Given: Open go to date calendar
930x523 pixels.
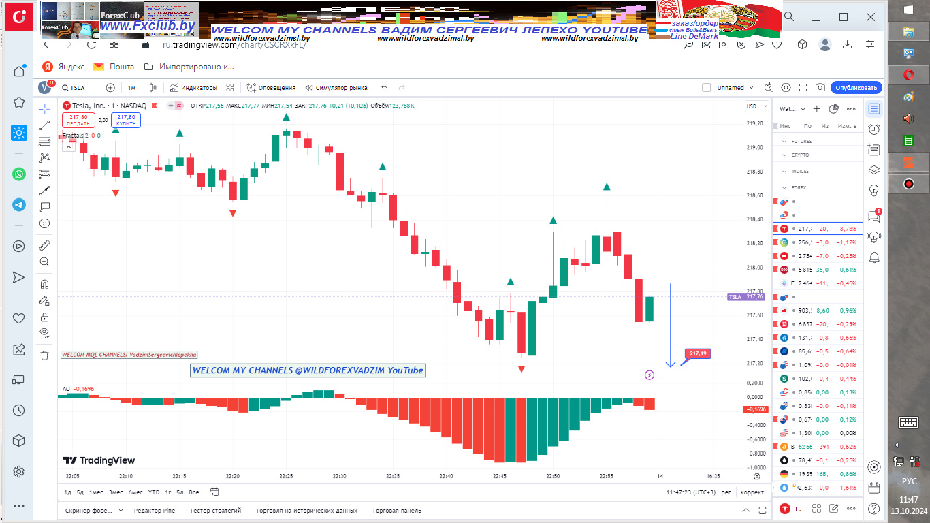Looking at the screenshot, I should tap(214, 492).
